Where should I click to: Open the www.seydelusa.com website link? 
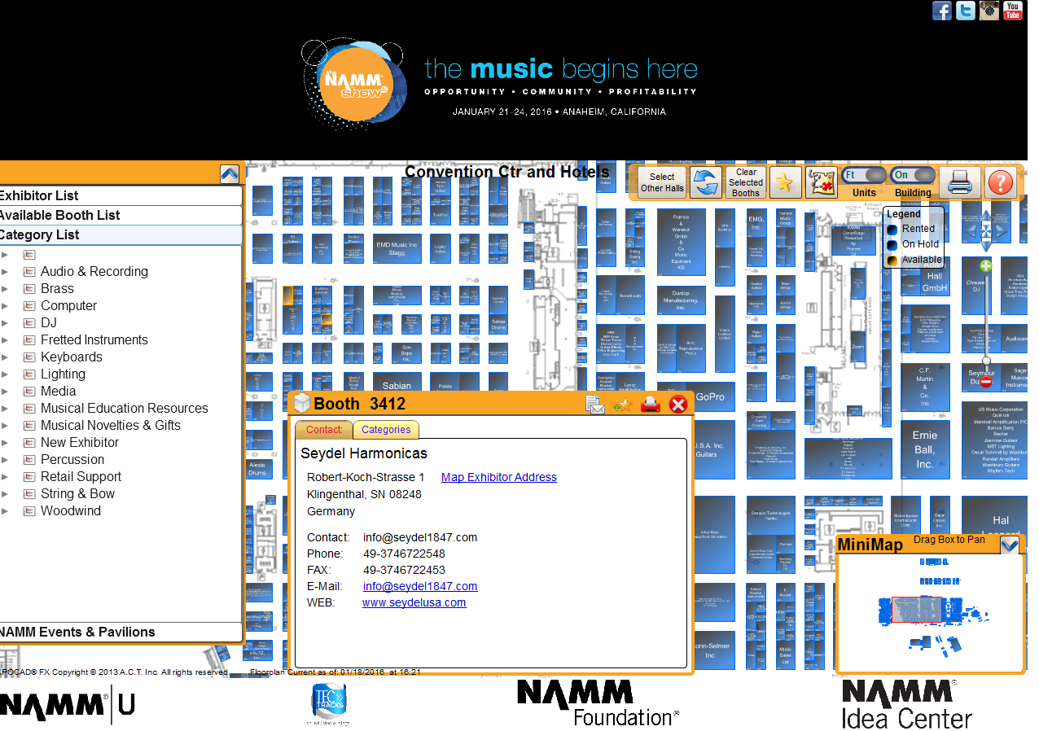(414, 602)
